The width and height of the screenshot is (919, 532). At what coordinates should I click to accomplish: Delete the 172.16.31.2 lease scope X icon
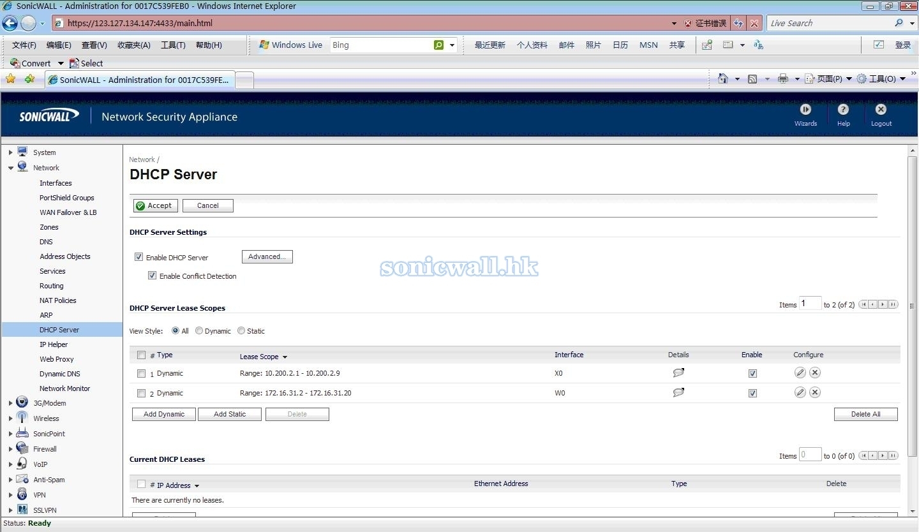[815, 393]
